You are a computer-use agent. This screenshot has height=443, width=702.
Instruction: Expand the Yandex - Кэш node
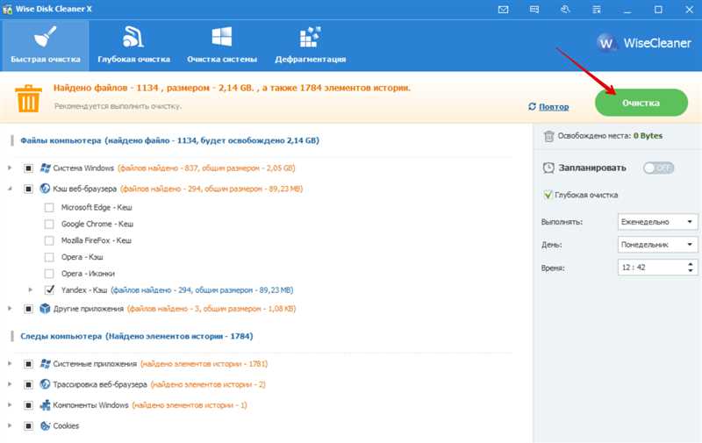(x=30, y=290)
